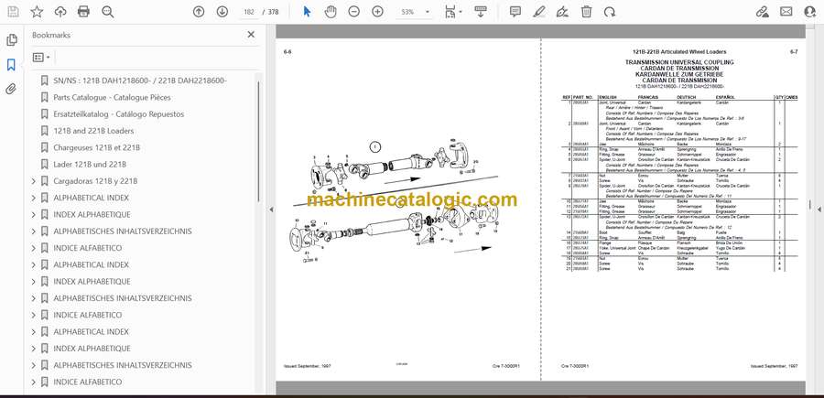Go to the next page arrow
The width and height of the screenshot is (824, 398).
pos(222,12)
